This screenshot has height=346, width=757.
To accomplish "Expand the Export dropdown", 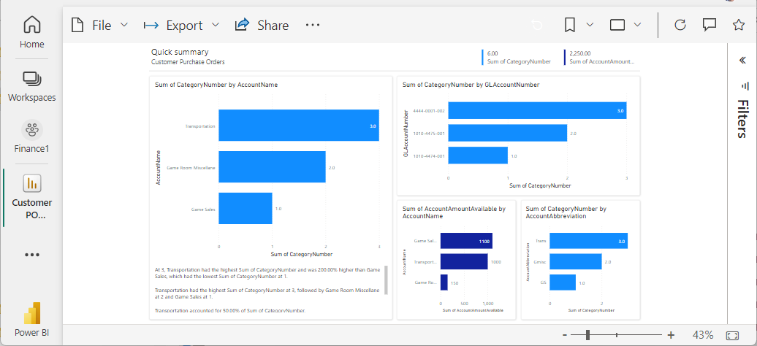I will (181, 25).
